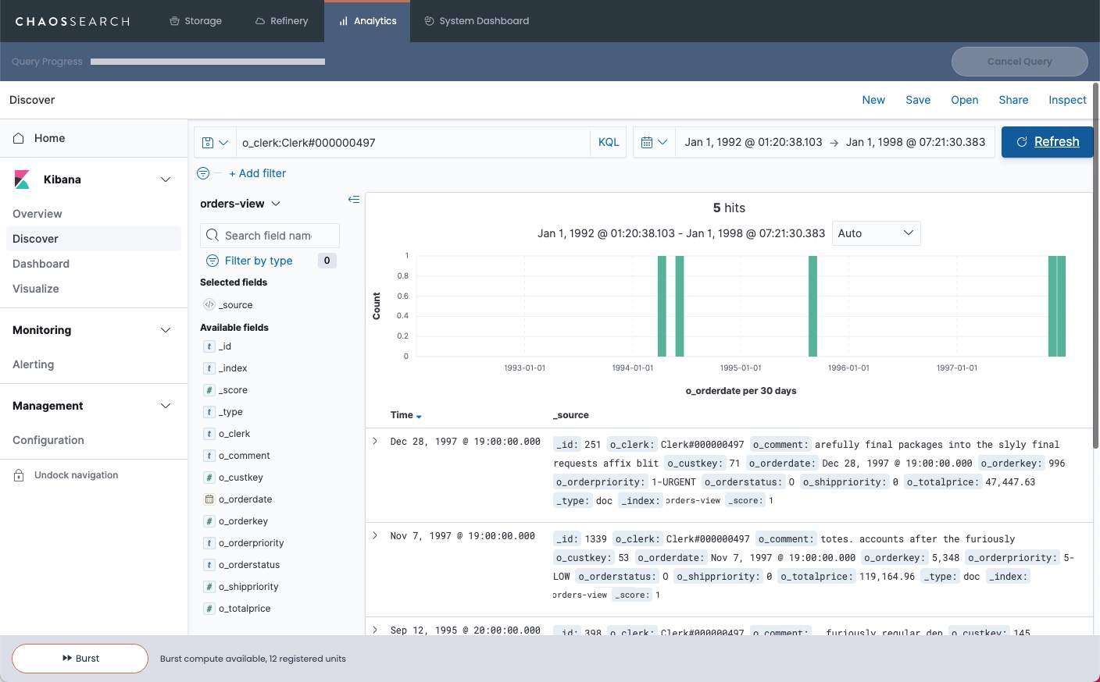
Task: Open the System Dashboard tab
Action: (x=476, y=21)
